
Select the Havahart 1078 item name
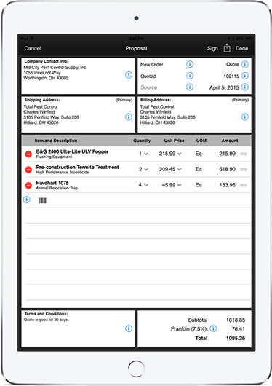point(52,183)
